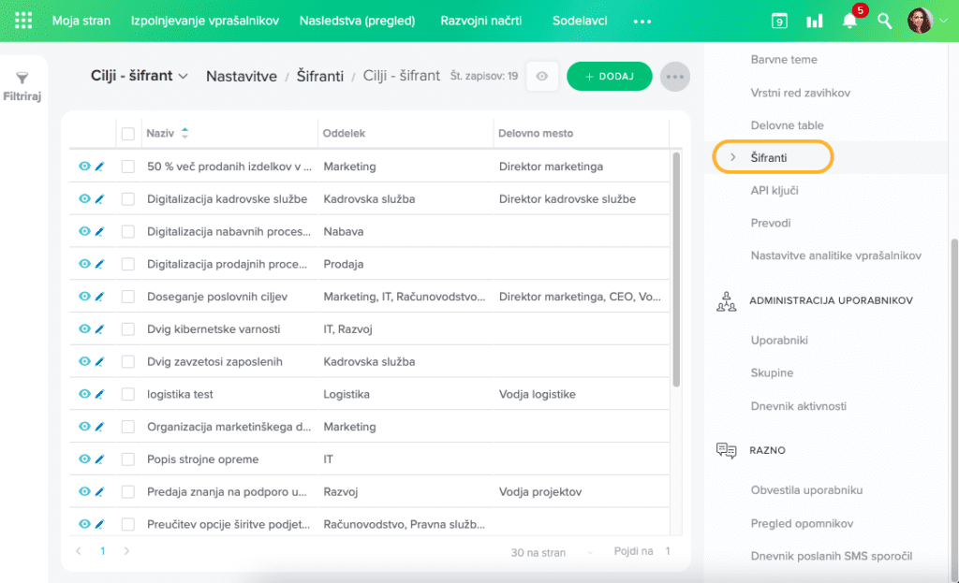Click the round three-dots button beside Dodaj

674,77
